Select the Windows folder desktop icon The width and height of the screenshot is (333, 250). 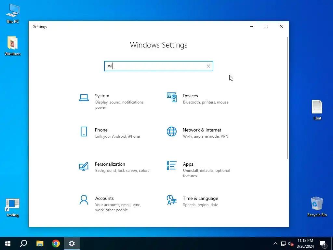(13, 46)
